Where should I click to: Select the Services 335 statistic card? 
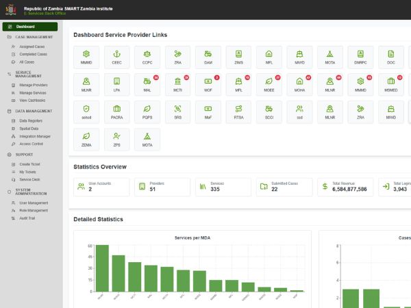click(x=223, y=187)
